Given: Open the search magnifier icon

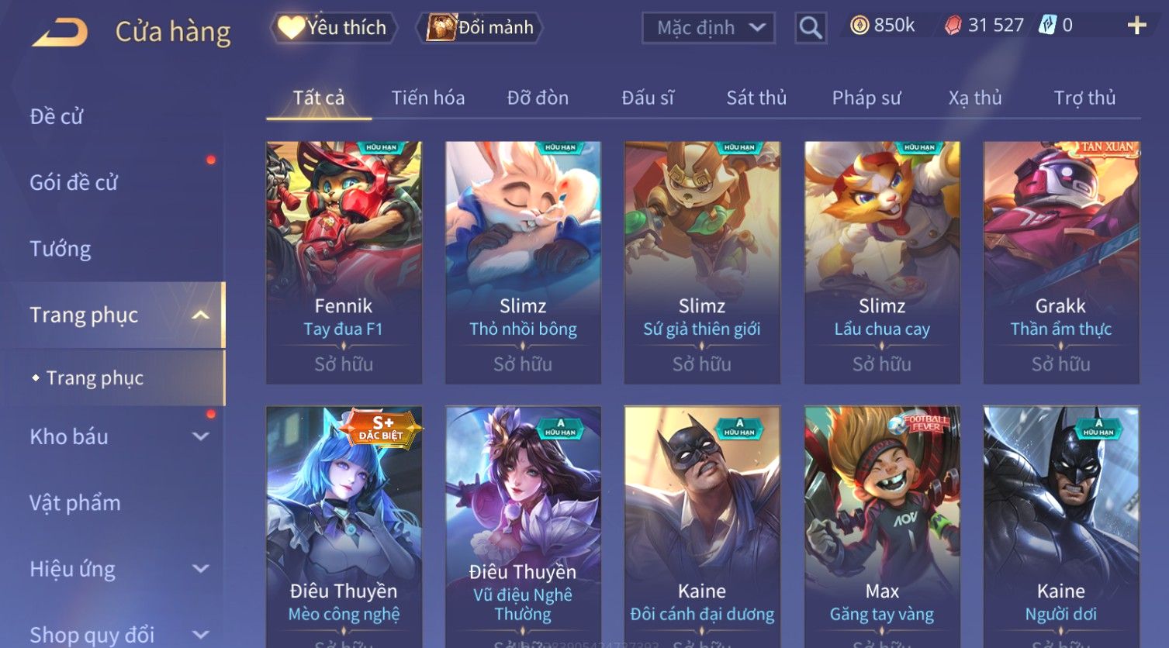Looking at the screenshot, I should (x=811, y=28).
